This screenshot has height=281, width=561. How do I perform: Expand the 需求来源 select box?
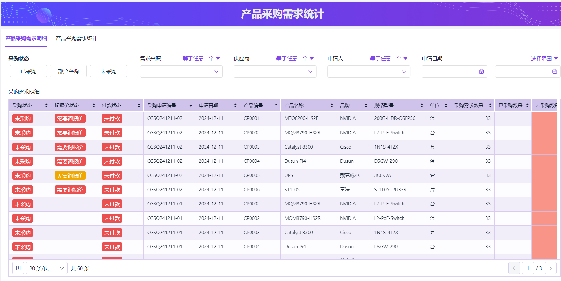(181, 72)
